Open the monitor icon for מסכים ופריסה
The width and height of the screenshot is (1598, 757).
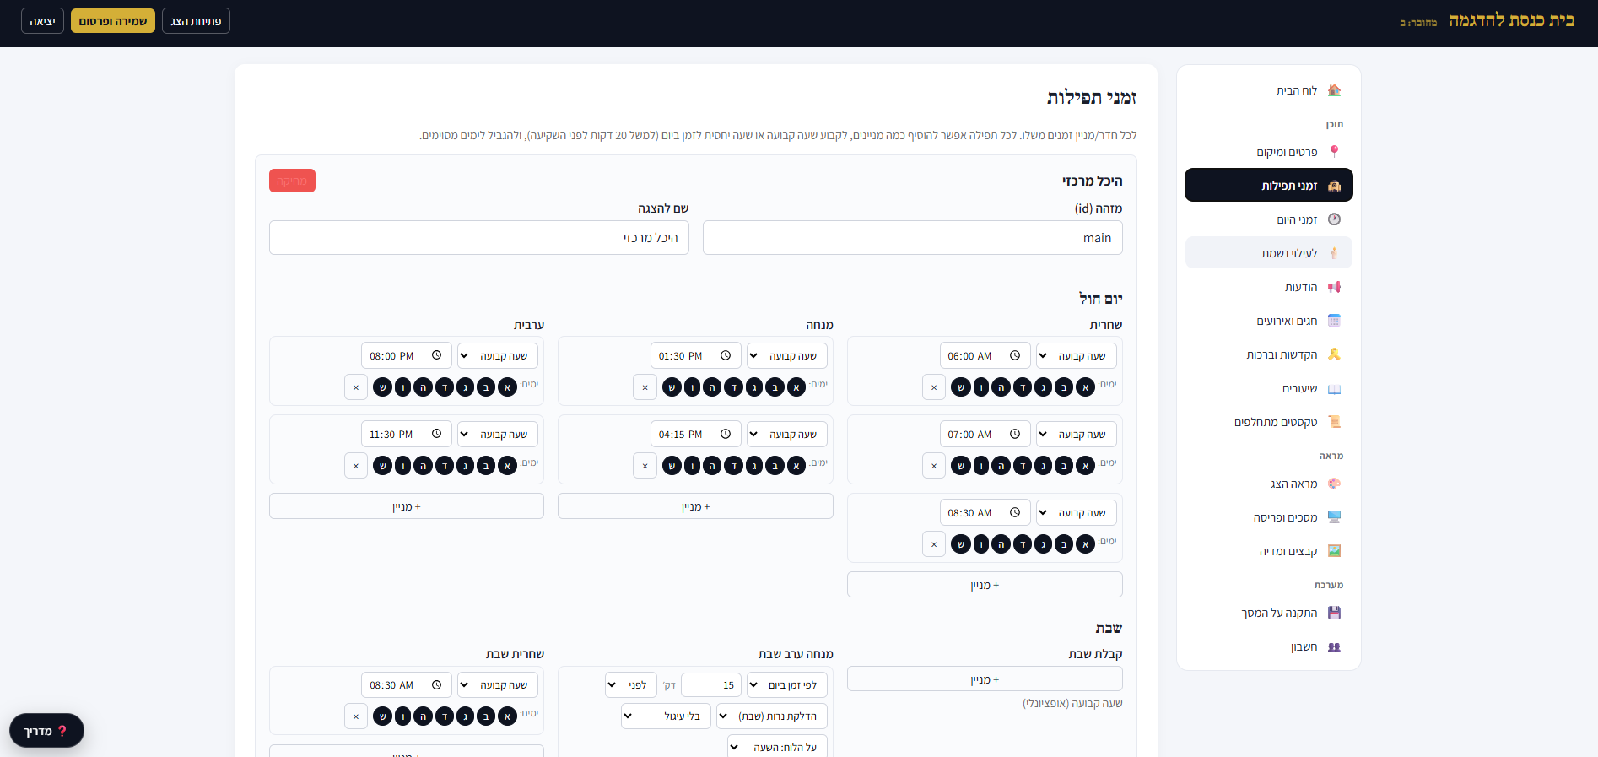point(1334,517)
